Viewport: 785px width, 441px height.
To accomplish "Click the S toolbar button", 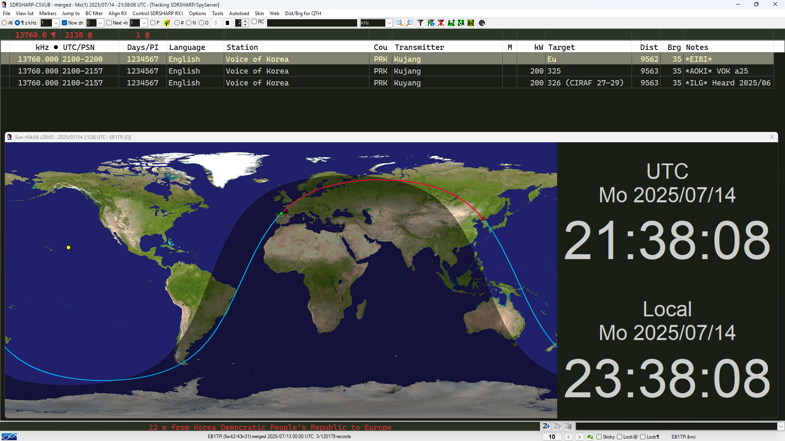I will [216, 23].
